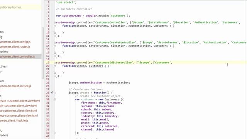The width and height of the screenshot is (247, 139).
Task: Collapse $scope.create fold on line 28
Action: 55,93
